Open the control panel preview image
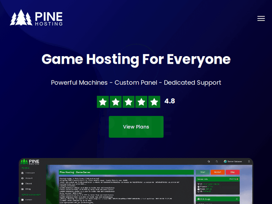 tap(136, 181)
